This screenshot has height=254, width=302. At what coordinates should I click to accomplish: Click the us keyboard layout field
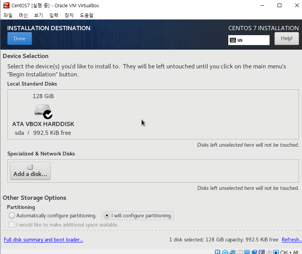tap(249, 40)
